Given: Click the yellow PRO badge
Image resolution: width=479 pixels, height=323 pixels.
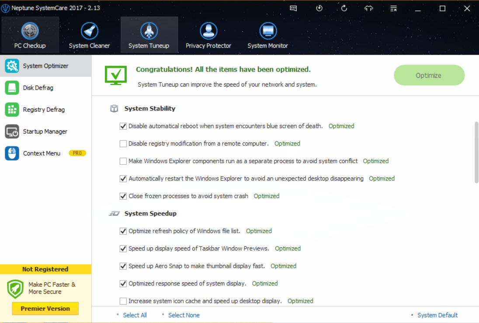Looking at the screenshot, I should 77,153.
